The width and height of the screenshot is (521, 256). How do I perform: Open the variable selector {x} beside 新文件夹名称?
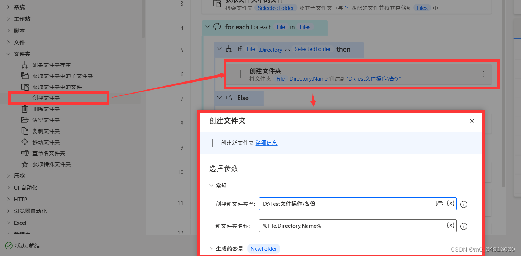451,225
